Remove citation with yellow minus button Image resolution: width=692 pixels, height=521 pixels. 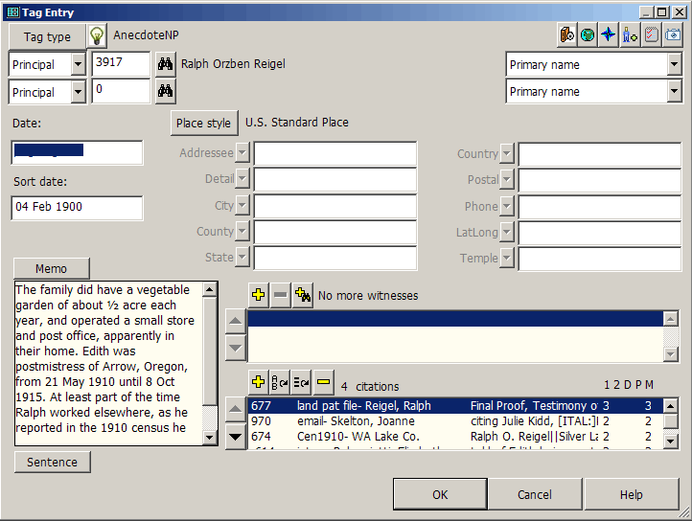click(x=324, y=382)
